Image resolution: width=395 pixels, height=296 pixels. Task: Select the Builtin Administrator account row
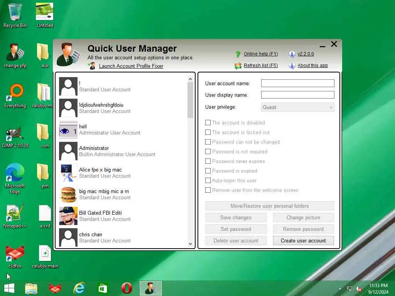coord(122,151)
